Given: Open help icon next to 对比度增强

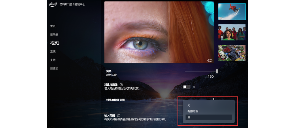Looking at the screenshot, I should coord(121,85).
